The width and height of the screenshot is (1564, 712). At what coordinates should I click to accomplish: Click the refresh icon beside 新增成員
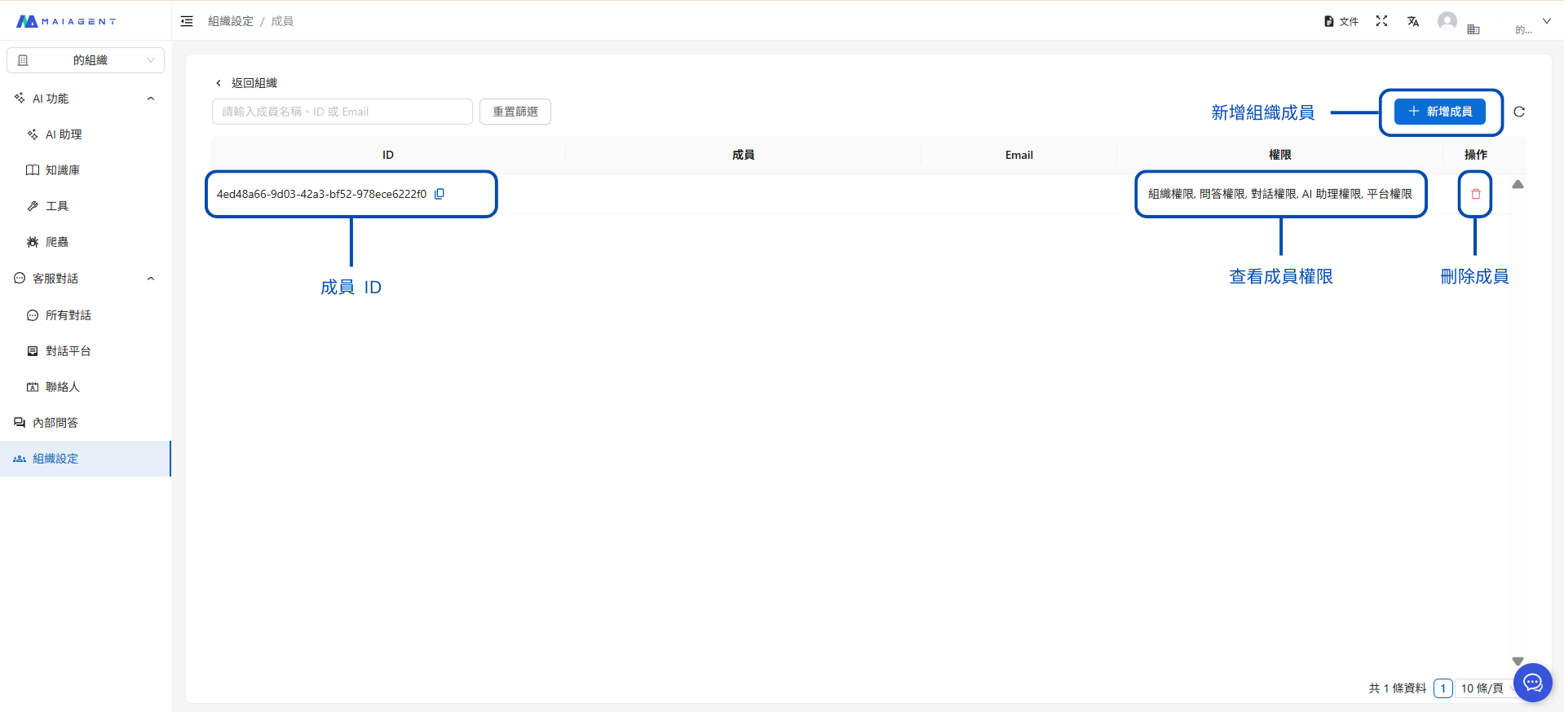[x=1519, y=112]
